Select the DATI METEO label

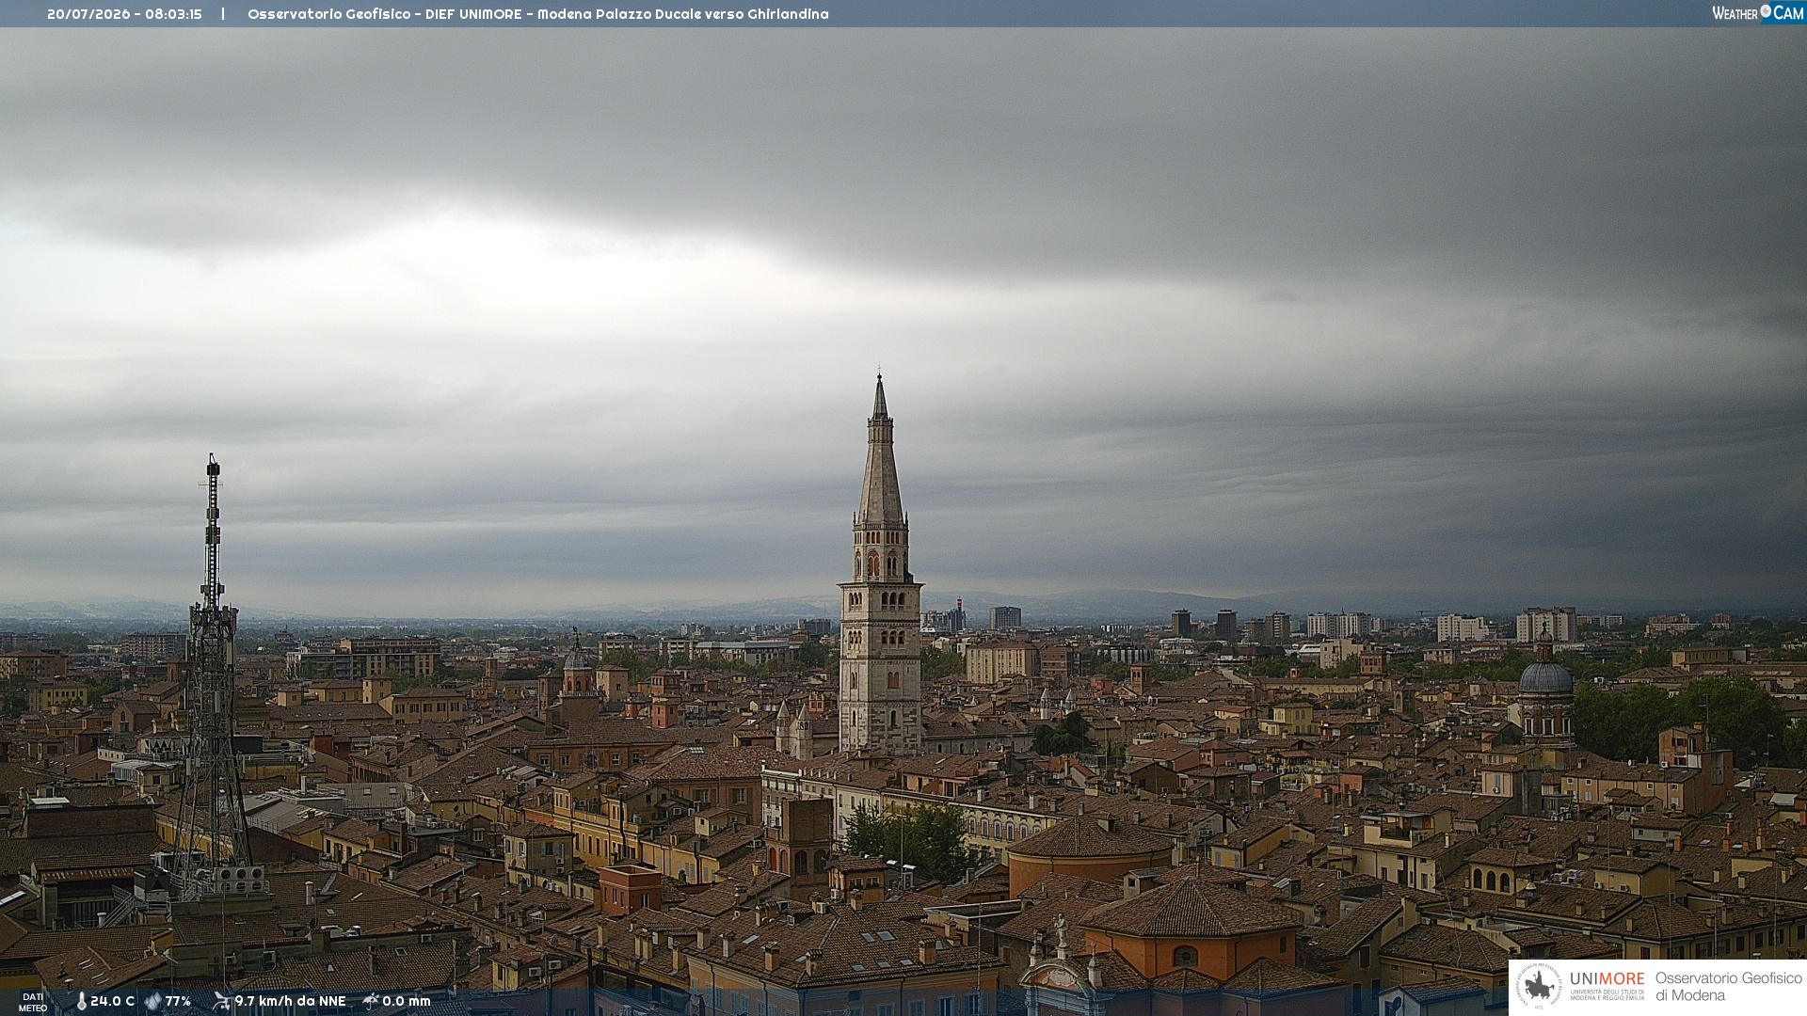33,1002
